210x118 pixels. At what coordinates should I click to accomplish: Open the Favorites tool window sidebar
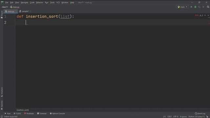(x=2, y=105)
